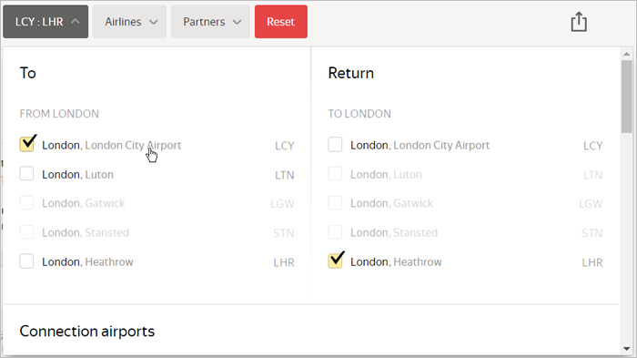Open the Airlines dropdown

129,22
